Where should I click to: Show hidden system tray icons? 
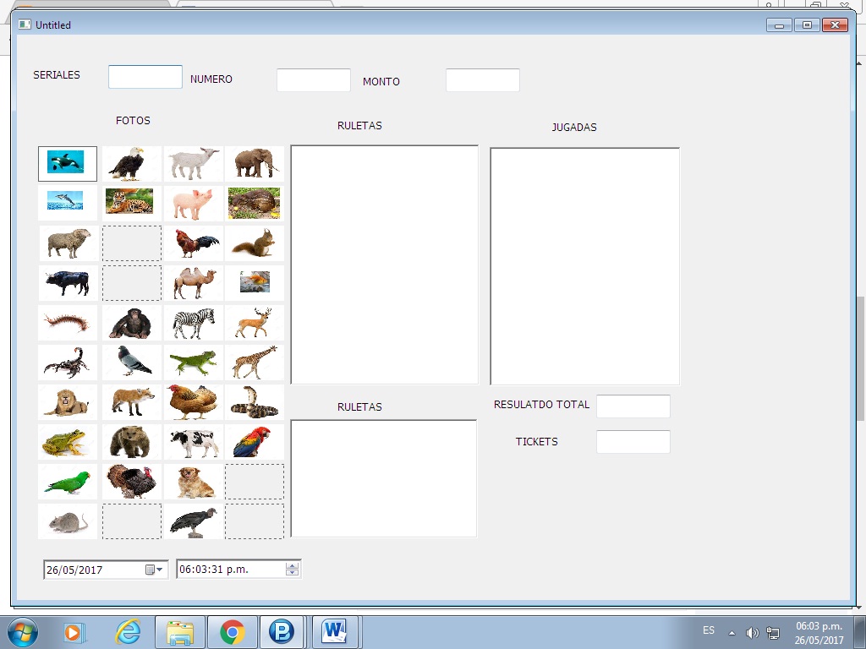tap(732, 633)
